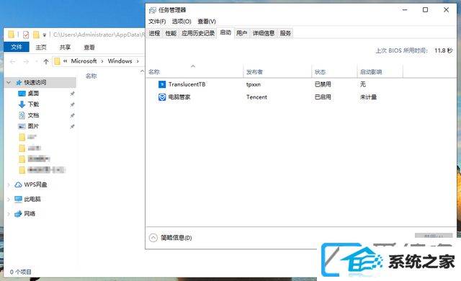Switch to the 详细信息 details tab
Screen dimensions: 461x281
[264, 33]
